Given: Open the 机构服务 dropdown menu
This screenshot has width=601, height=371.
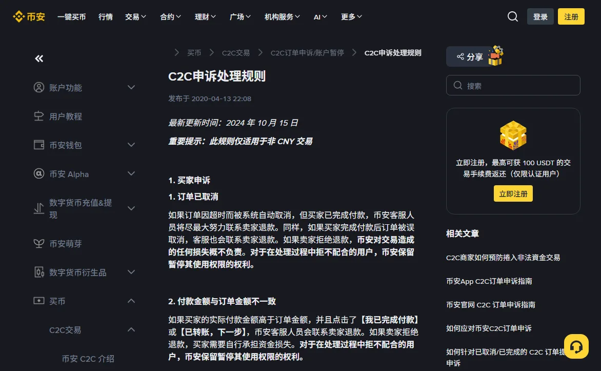Looking at the screenshot, I should [x=282, y=17].
